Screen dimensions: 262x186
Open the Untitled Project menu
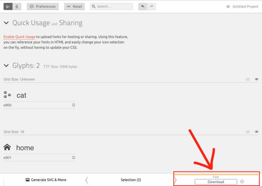point(242,6)
